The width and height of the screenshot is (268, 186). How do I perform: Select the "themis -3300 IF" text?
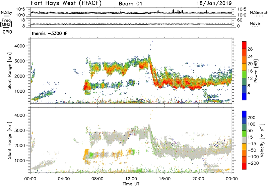[50, 33]
